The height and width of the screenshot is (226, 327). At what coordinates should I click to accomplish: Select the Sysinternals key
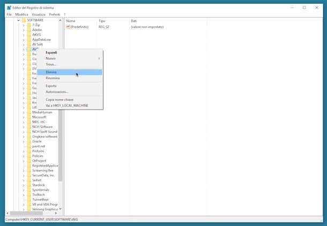point(41,190)
